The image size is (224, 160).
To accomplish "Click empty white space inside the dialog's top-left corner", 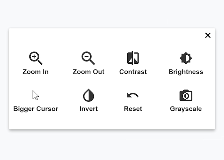I will pyautogui.click(x=19, y=37).
